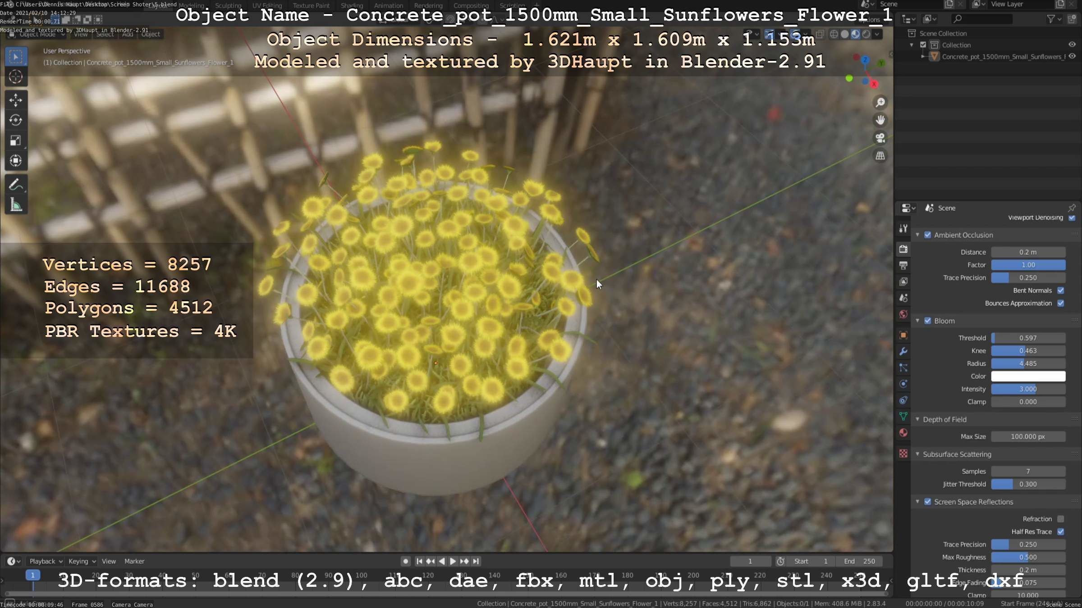1082x608 pixels.
Task: Pick the Scale tool
Action: (x=16, y=141)
